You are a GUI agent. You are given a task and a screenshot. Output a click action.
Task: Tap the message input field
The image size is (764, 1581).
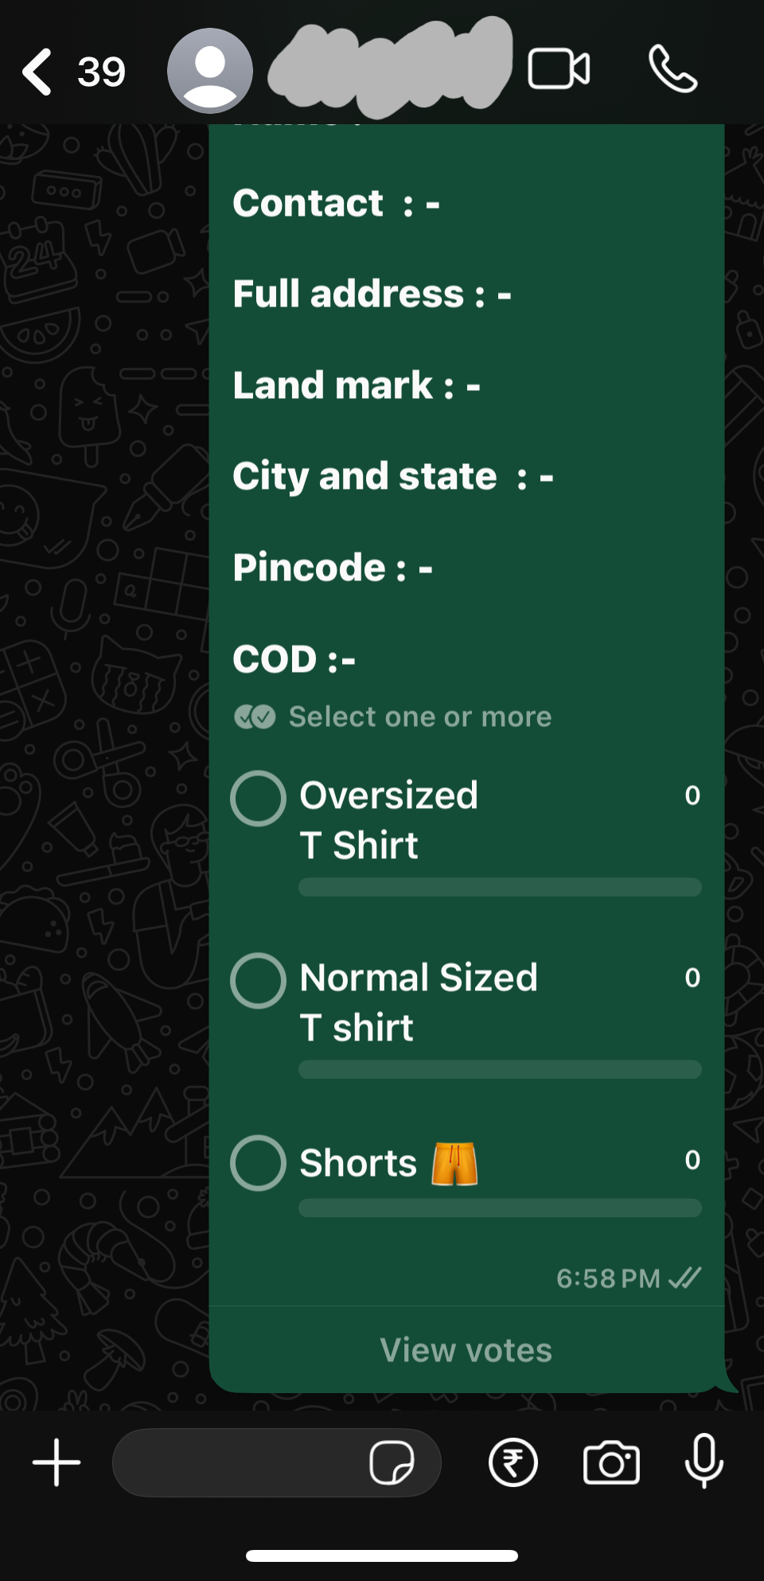point(239,1462)
